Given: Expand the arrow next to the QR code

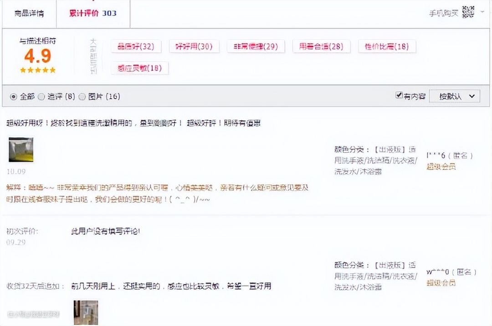Looking at the screenshot, I should [482, 12].
